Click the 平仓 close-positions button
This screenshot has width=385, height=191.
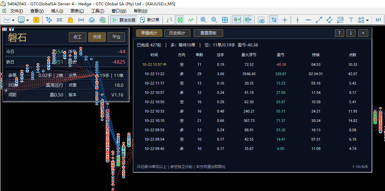(x=116, y=37)
